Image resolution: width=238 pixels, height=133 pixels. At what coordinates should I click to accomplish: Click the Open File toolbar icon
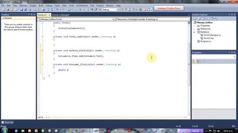click(x=12, y=10)
